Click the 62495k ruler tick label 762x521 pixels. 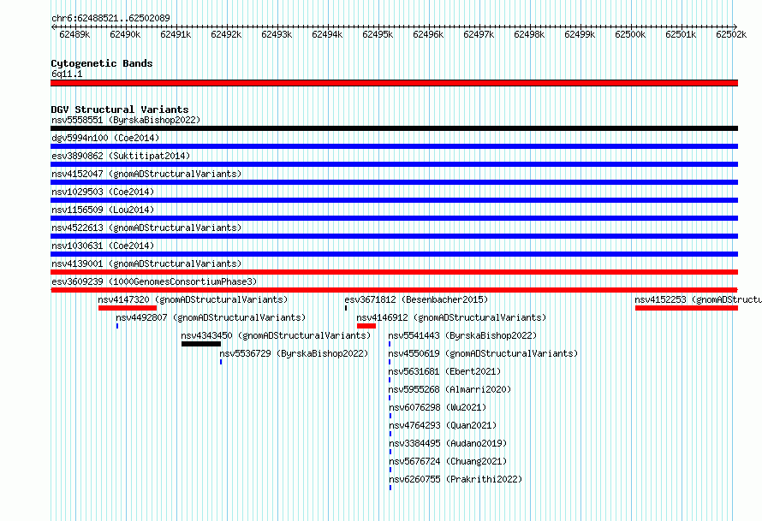tap(378, 34)
